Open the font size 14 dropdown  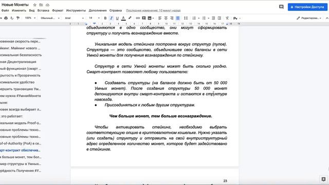click(x=94, y=18)
